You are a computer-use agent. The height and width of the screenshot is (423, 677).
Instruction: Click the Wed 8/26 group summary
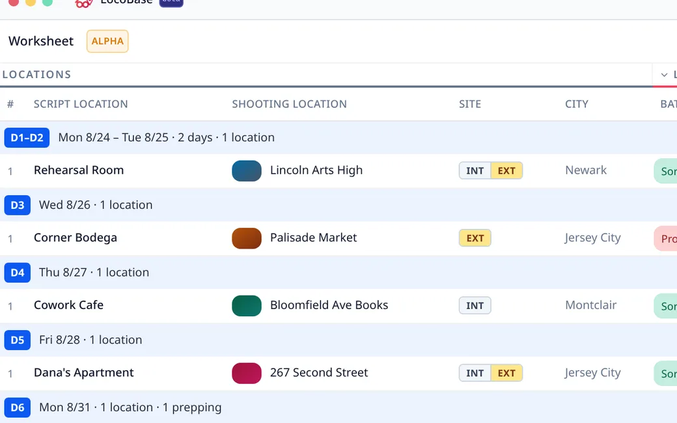[96, 204]
